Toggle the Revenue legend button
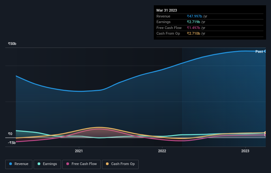271x173 pixels. (x=19, y=164)
